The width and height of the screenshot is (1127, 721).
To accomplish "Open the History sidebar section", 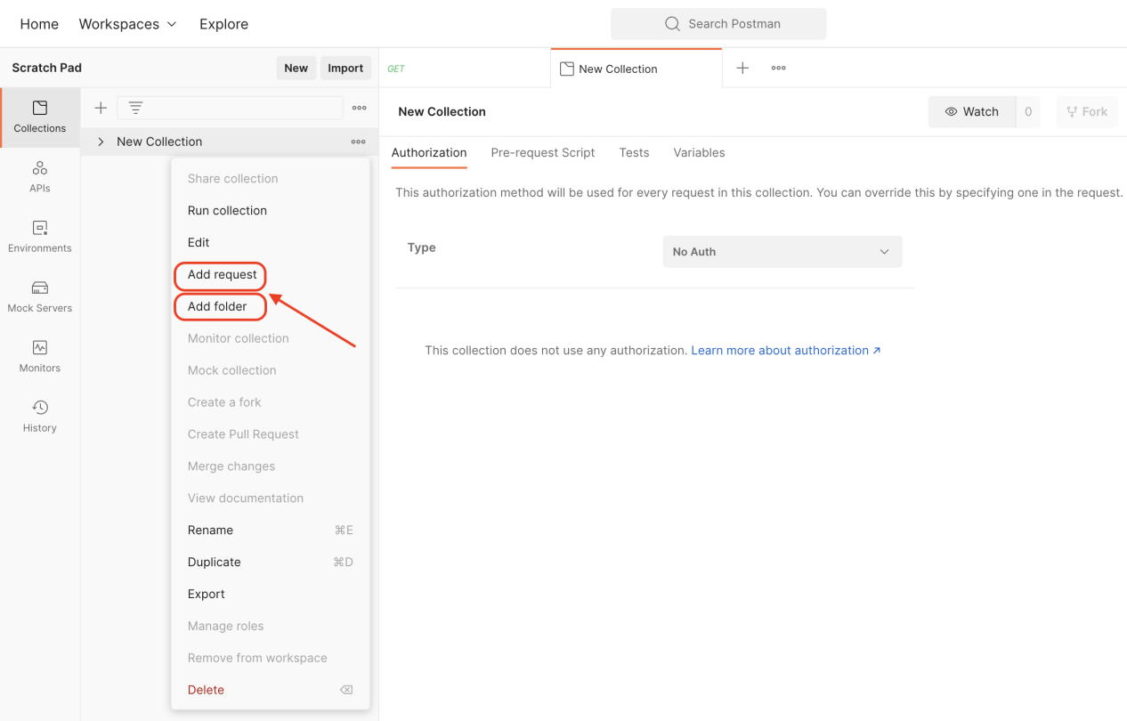I will pos(40,416).
